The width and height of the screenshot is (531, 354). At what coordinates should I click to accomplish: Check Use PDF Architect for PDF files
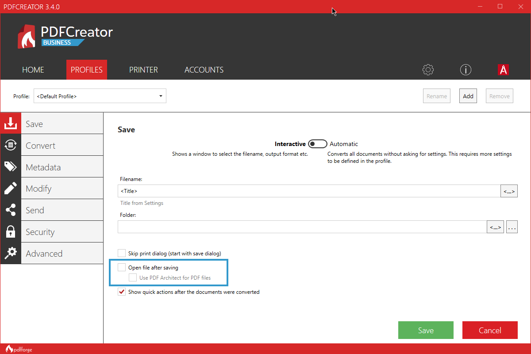132,277
